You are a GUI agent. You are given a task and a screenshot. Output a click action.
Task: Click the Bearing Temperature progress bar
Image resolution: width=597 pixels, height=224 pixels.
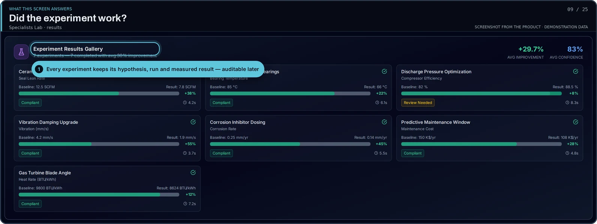click(290, 94)
